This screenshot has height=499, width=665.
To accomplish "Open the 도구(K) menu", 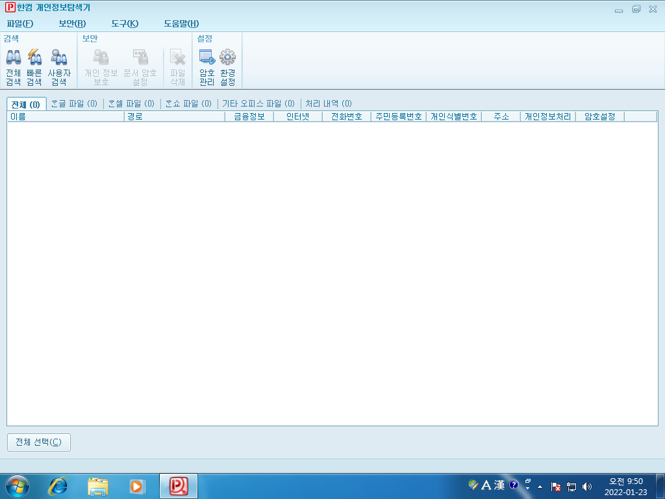I will [x=125, y=24].
